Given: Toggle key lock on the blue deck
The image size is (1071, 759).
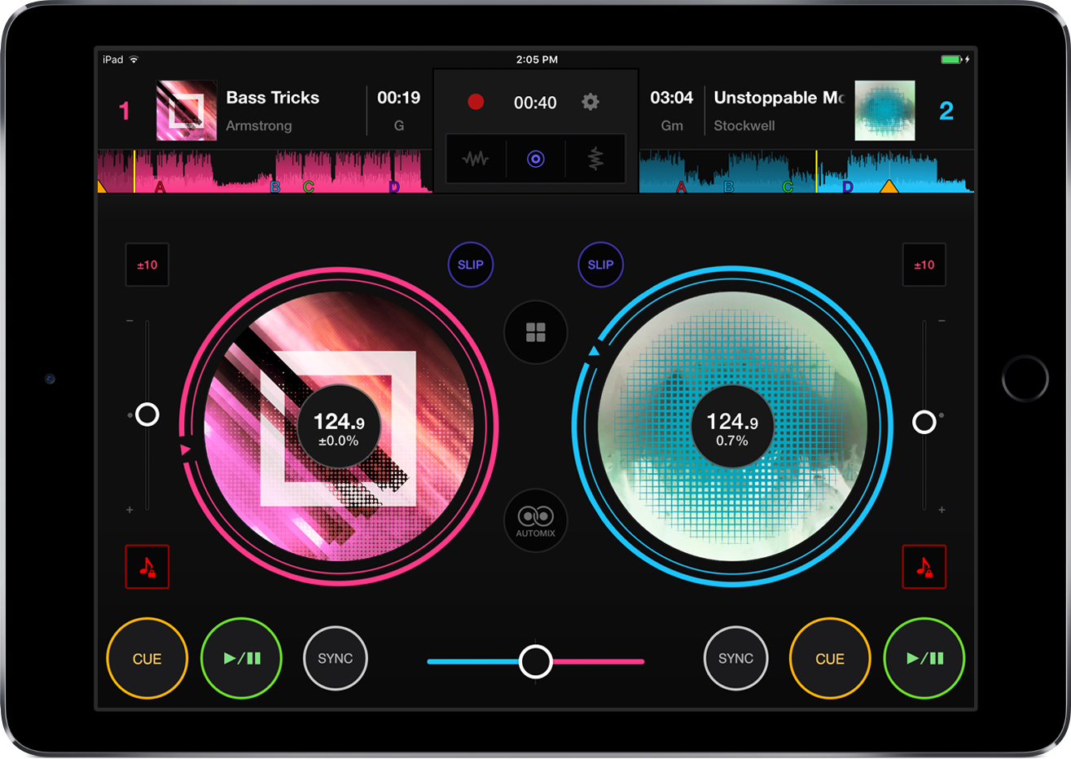Looking at the screenshot, I should [924, 567].
